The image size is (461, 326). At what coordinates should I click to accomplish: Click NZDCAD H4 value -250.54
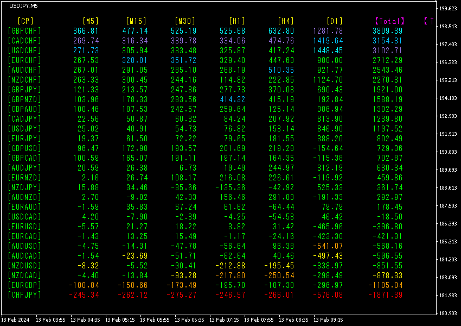279,275
